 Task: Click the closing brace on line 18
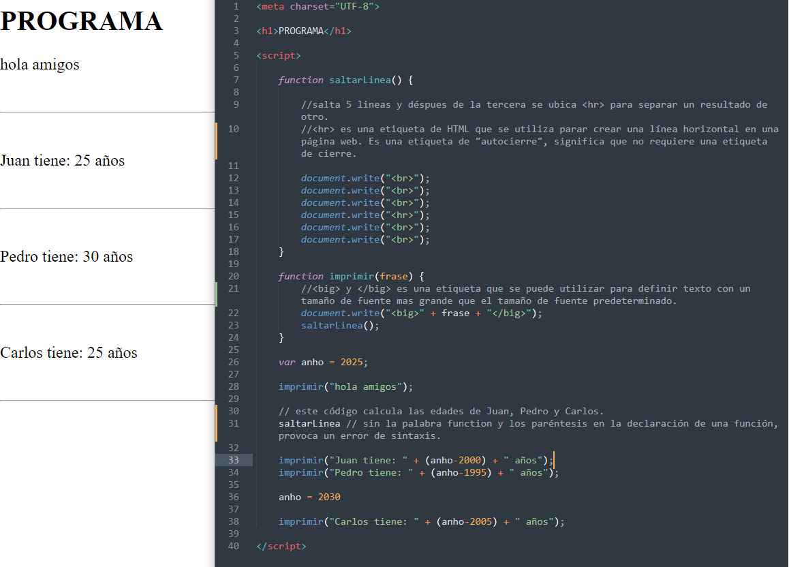[x=281, y=251]
